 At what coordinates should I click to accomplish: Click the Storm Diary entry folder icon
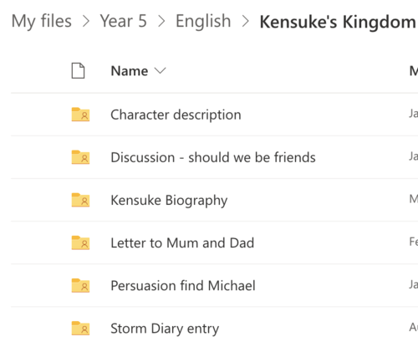80,329
